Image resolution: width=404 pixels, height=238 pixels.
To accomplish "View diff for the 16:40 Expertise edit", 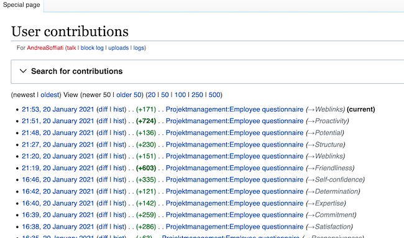I will 103,203.
